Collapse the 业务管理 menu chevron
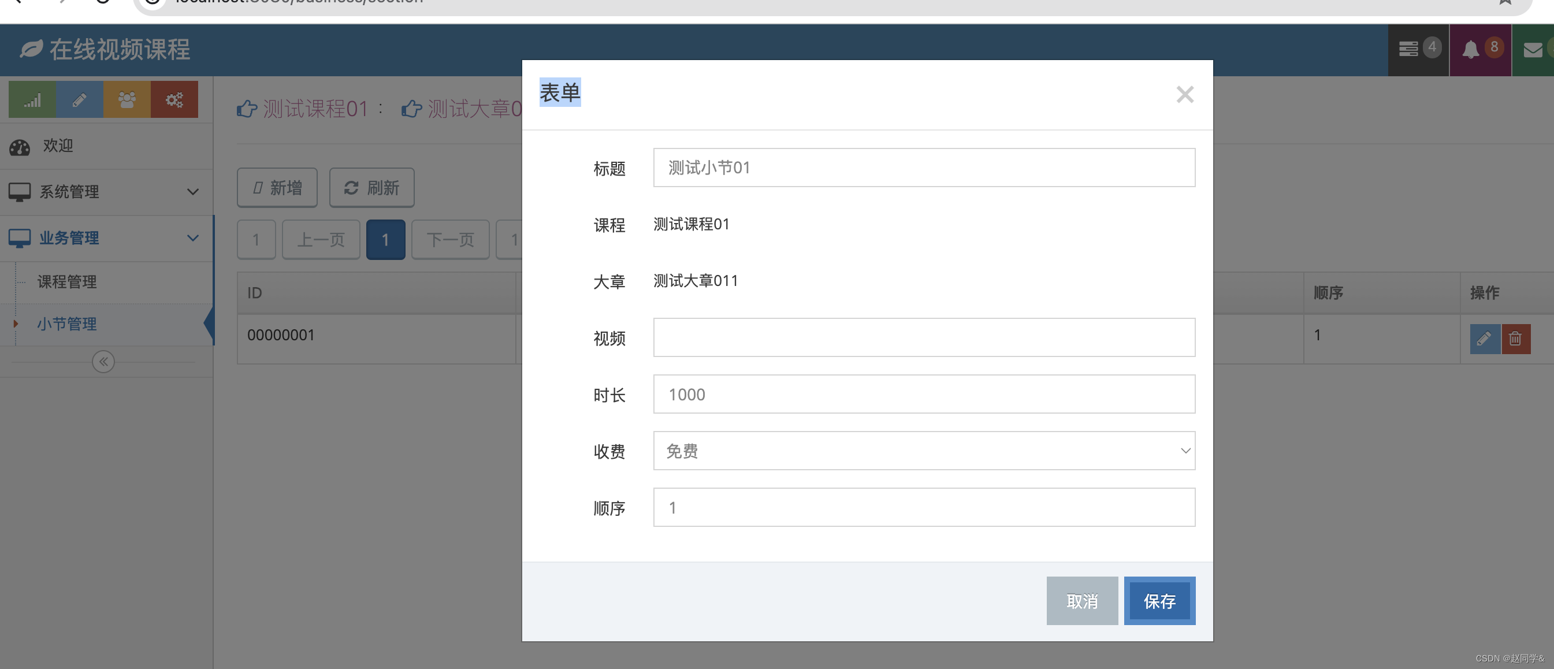 tap(192, 237)
